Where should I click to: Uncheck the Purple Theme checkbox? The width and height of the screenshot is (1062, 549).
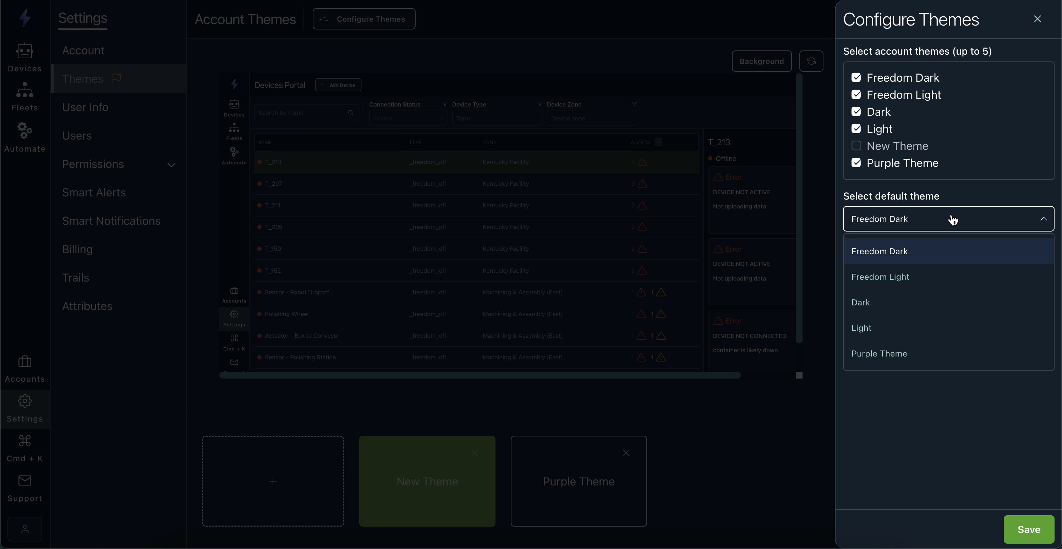[x=856, y=163]
